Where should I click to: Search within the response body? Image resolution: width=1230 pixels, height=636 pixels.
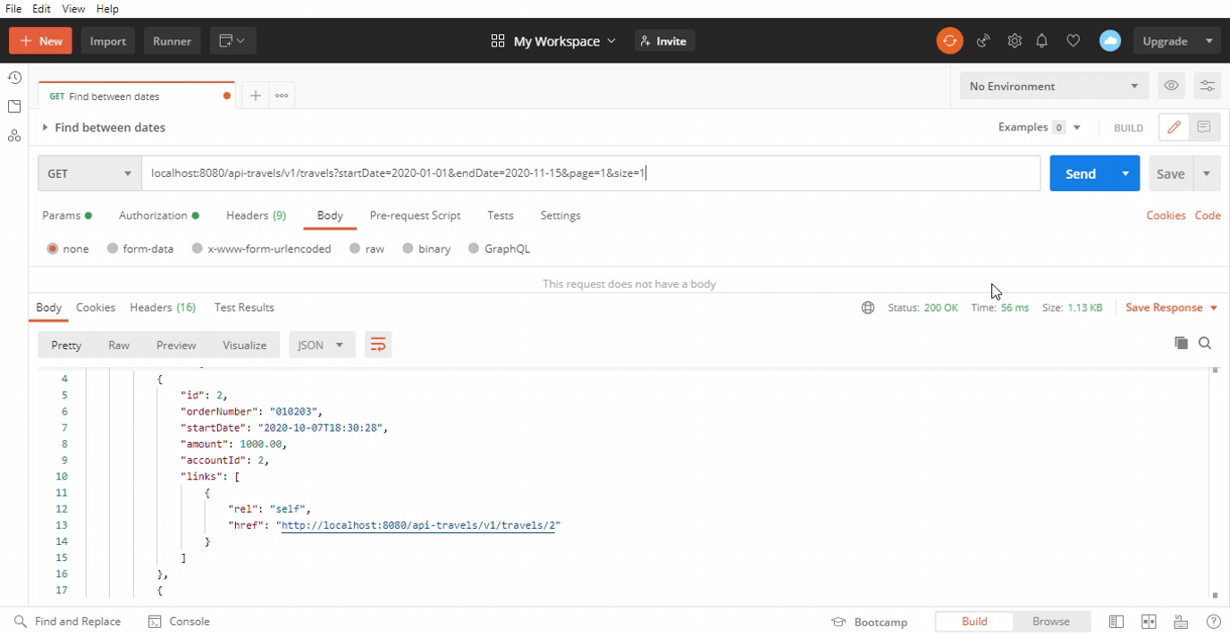click(1205, 343)
